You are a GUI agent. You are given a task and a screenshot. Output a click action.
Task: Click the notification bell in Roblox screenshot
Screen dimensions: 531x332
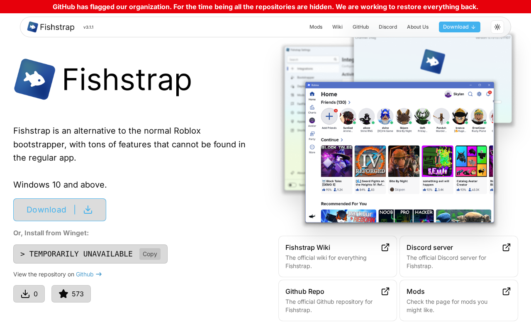pyautogui.click(x=488, y=94)
